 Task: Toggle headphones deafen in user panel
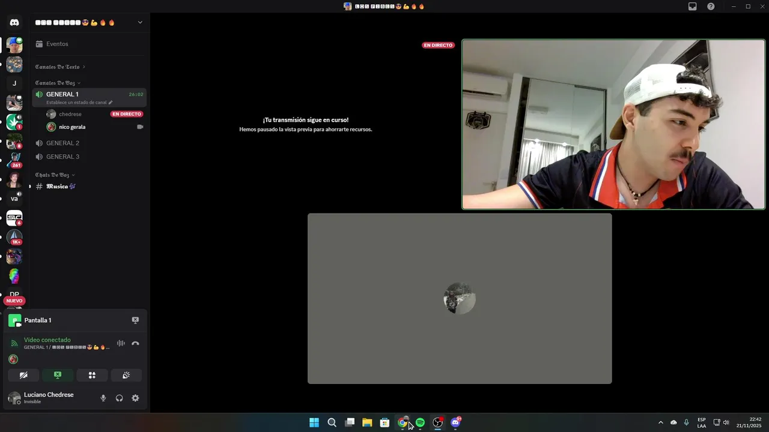click(119, 398)
